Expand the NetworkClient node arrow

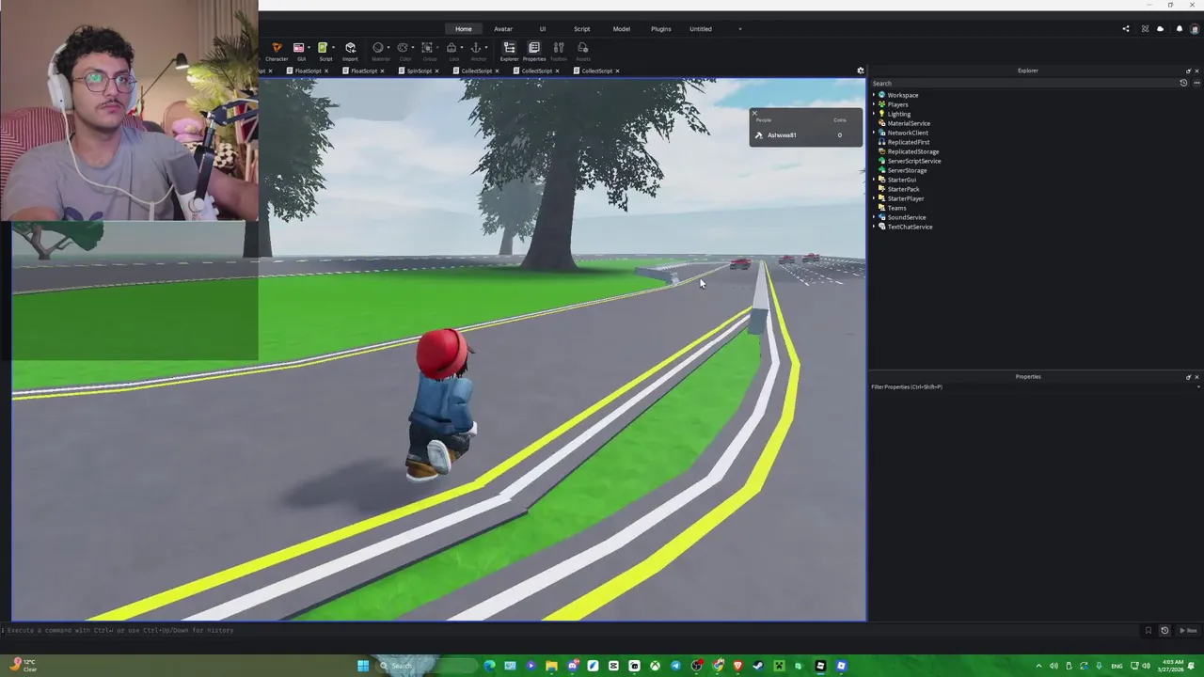tap(874, 133)
